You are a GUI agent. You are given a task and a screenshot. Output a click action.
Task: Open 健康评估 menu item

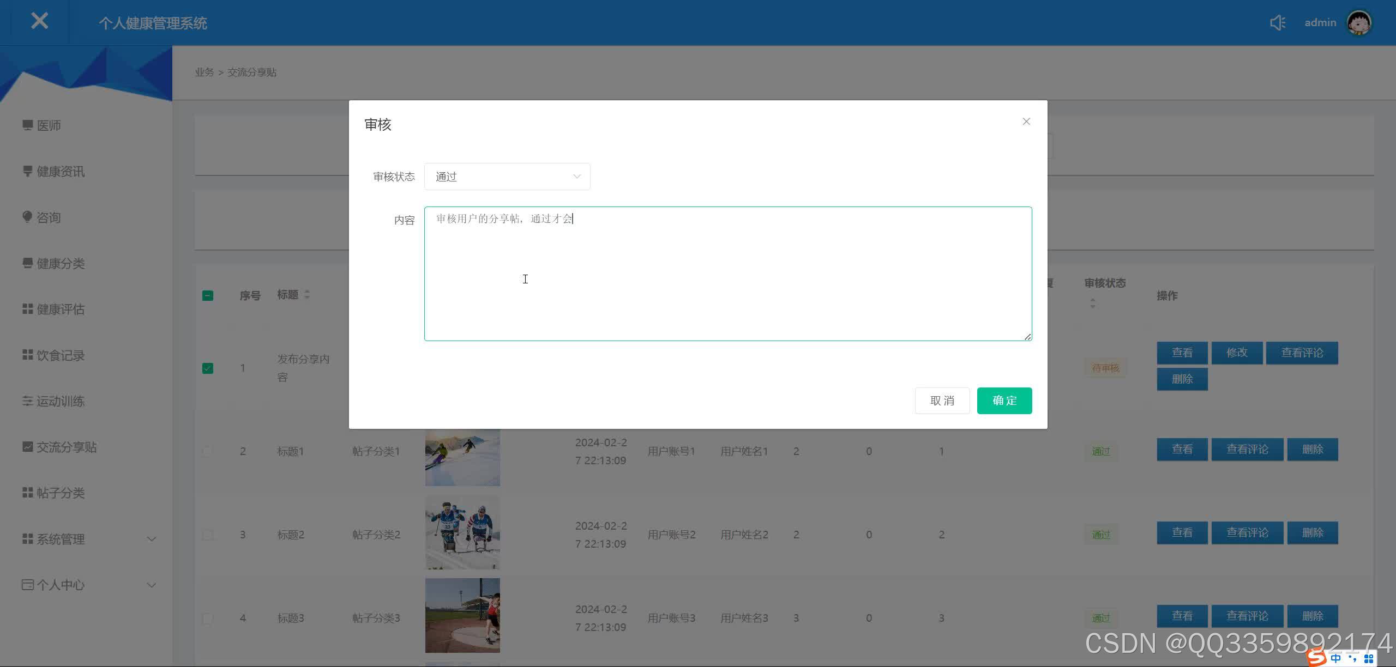pyautogui.click(x=60, y=309)
